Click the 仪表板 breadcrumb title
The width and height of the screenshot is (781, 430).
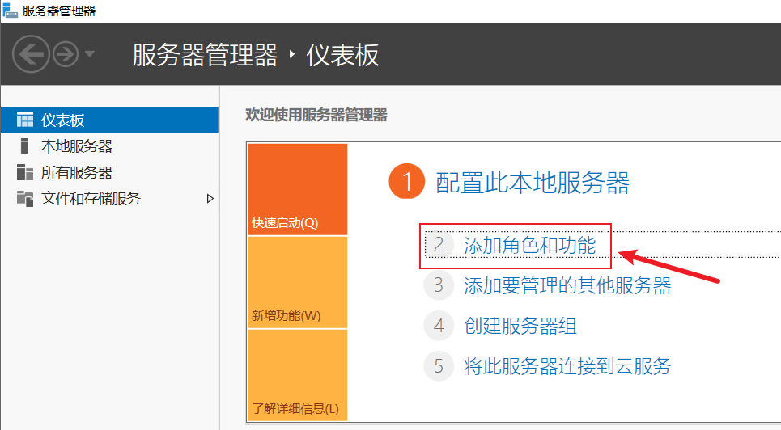[342, 55]
